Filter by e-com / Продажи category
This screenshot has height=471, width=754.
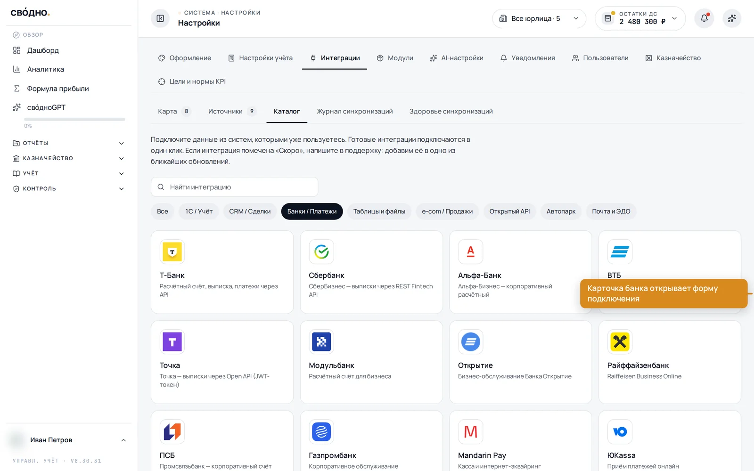click(x=447, y=211)
